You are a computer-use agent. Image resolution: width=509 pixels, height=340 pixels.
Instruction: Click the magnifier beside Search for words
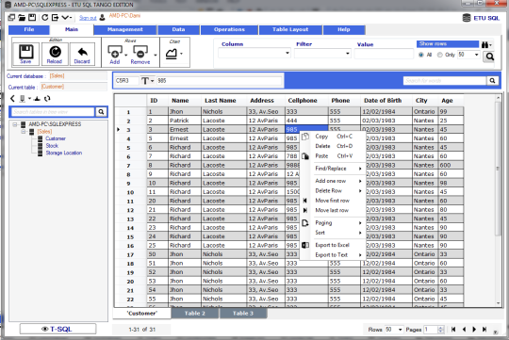coord(492,80)
